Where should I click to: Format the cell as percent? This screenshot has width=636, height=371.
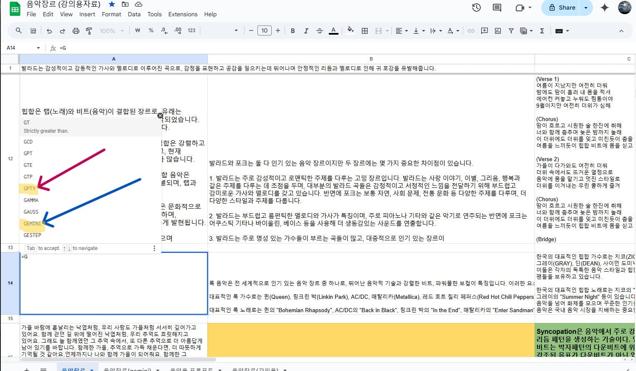click(x=151, y=30)
